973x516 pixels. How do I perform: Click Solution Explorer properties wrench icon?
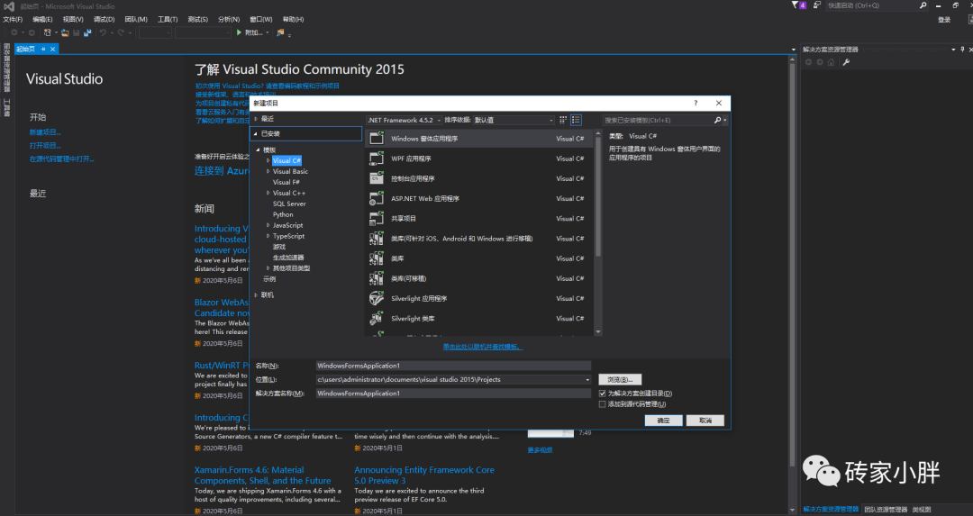tap(846, 62)
